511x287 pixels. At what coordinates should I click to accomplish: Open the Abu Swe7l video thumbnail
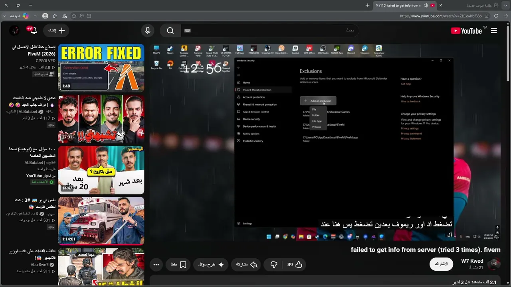coord(101,267)
